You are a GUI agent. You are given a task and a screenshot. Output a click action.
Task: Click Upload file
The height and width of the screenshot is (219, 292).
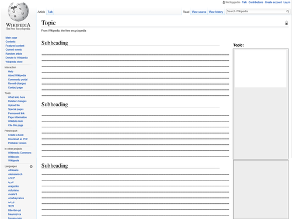pos(14,105)
